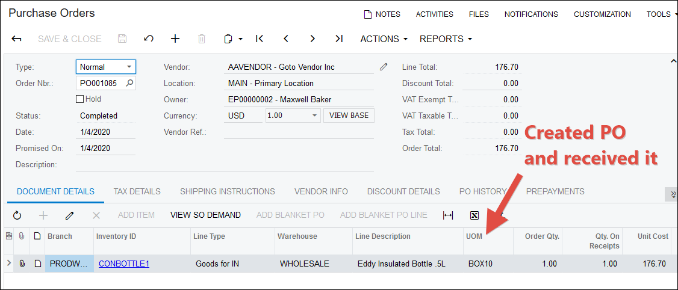
Task: Edit vendor with pencil icon
Action: (x=384, y=67)
